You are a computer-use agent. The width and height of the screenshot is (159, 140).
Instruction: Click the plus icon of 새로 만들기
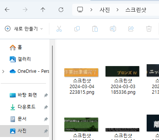pyautogui.click(x=7, y=29)
